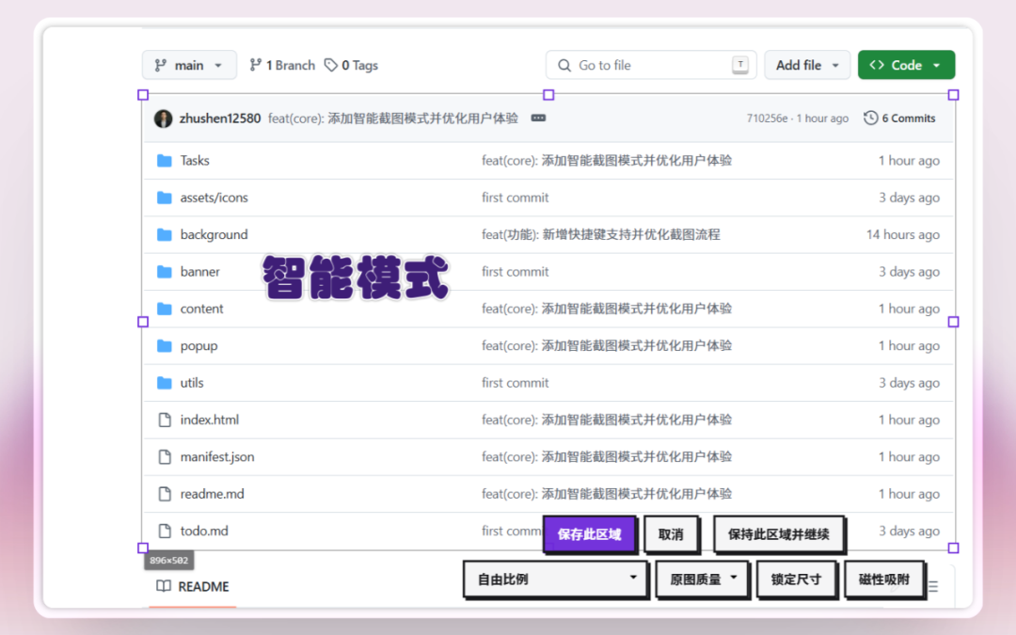Open the assets/icons folder name
This screenshot has width=1016, height=635.
click(x=214, y=198)
